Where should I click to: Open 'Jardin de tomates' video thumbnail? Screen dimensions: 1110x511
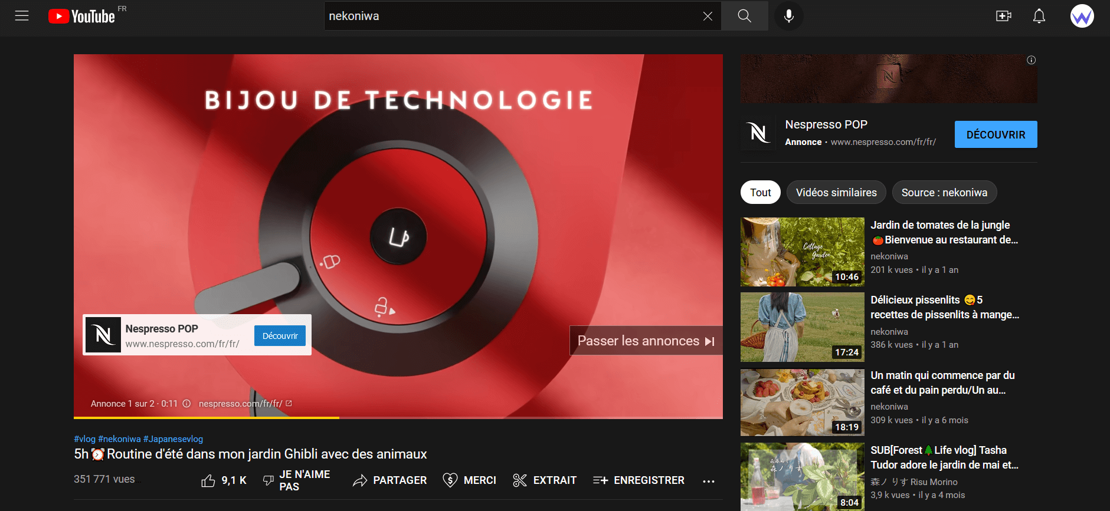pos(802,252)
